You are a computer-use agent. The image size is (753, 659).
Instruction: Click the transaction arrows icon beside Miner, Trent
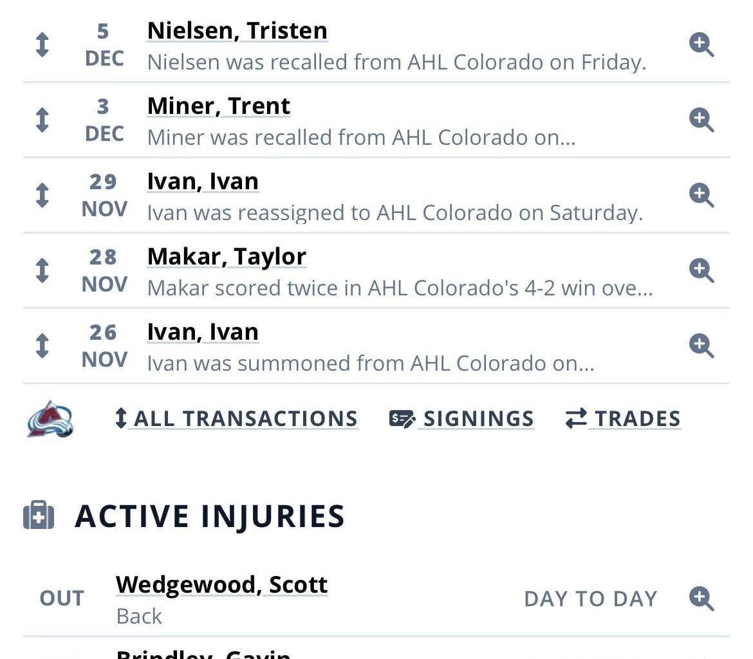point(42,120)
